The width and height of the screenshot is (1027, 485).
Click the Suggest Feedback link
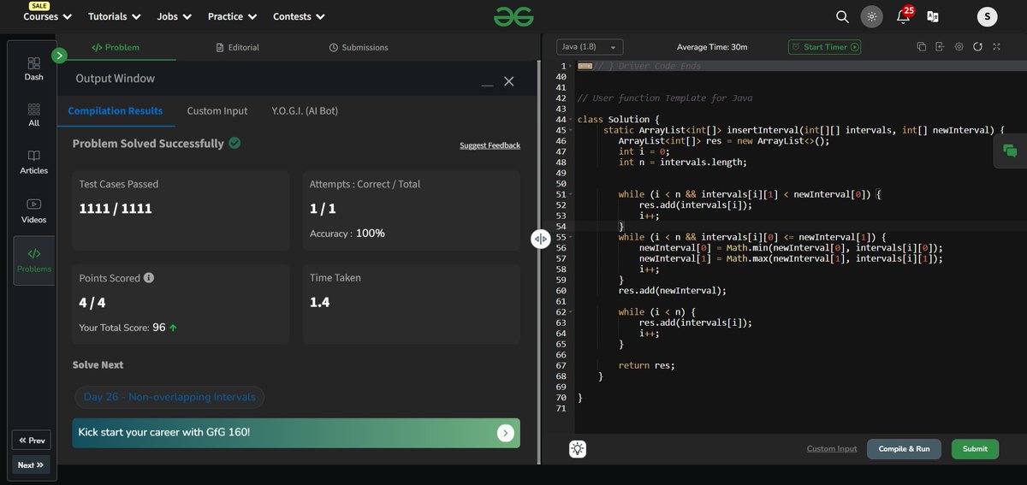pos(490,145)
